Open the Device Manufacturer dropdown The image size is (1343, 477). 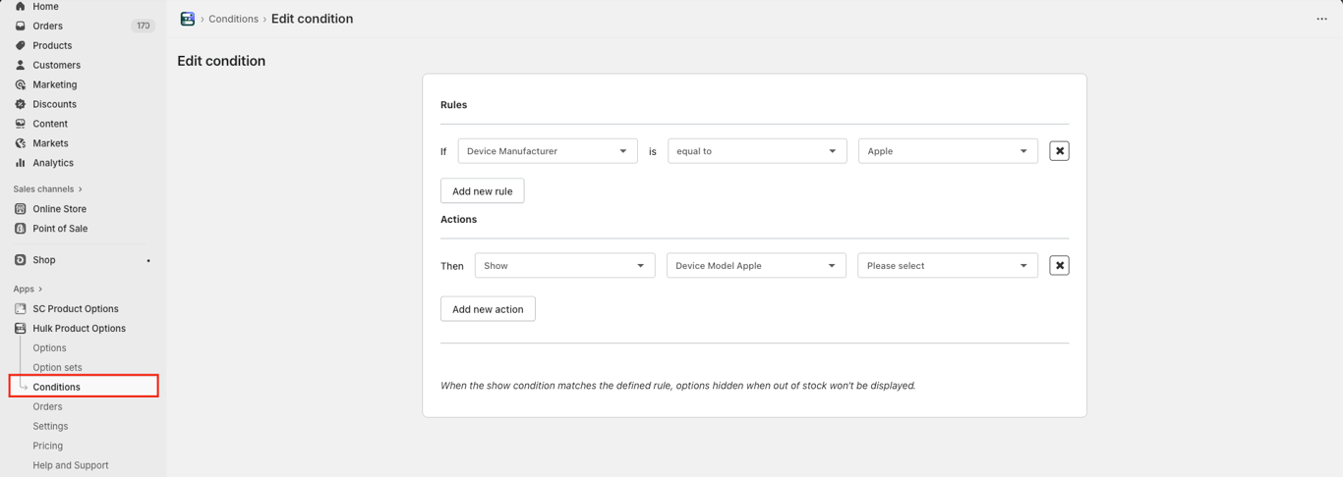547,151
